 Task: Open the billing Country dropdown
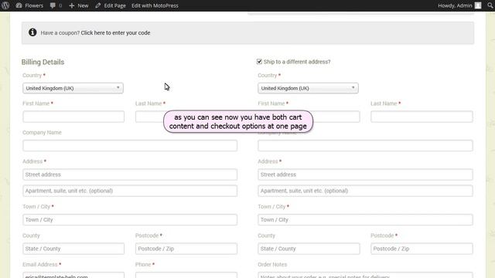point(73,88)
